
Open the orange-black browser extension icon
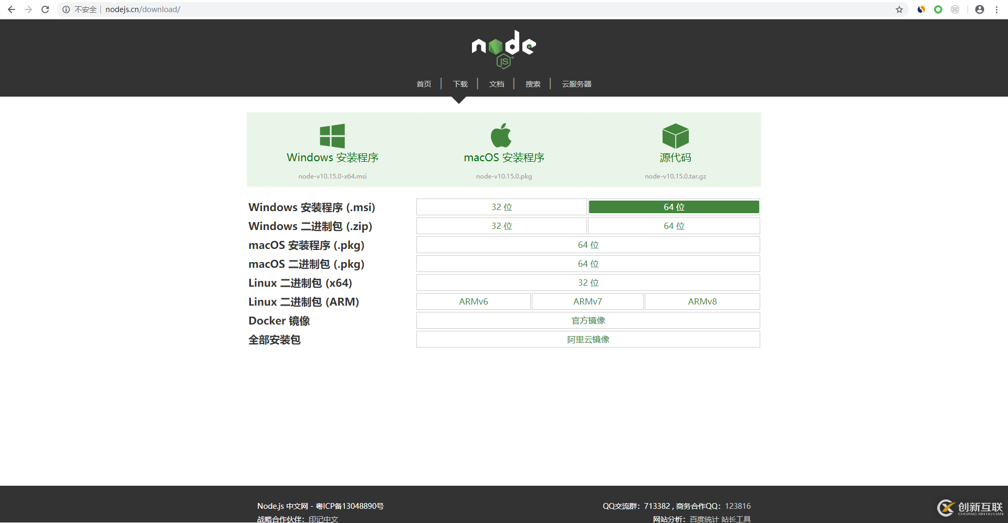coord(921,9)
